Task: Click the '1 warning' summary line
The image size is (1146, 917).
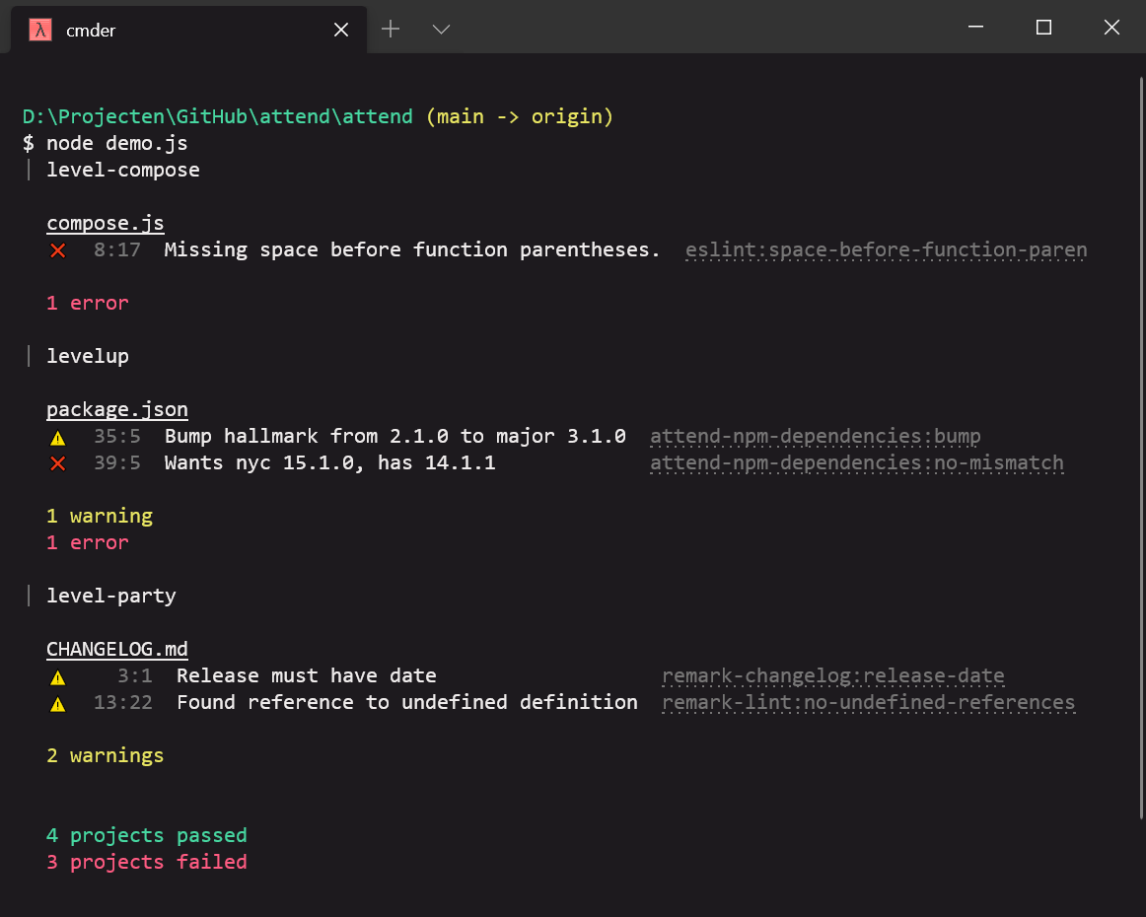Action: [100, 516]
